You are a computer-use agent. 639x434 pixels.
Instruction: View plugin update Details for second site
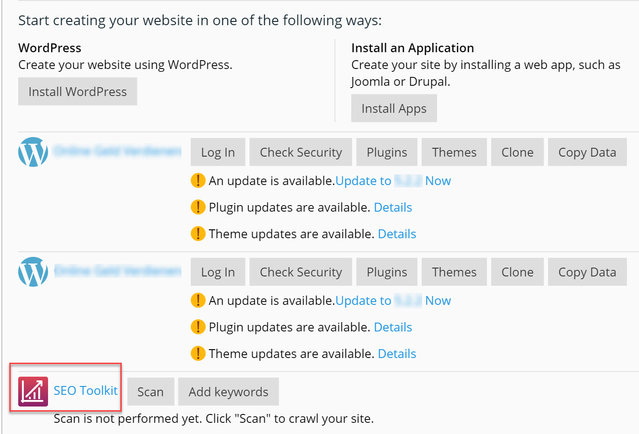[393, 327]
